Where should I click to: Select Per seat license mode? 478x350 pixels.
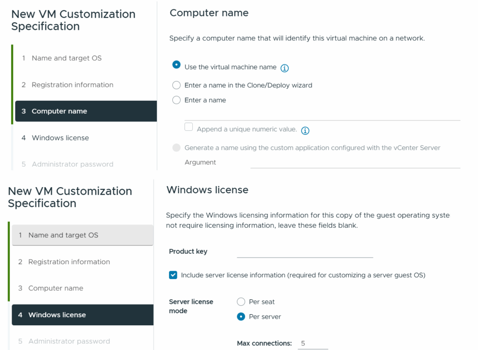(241, 302)
